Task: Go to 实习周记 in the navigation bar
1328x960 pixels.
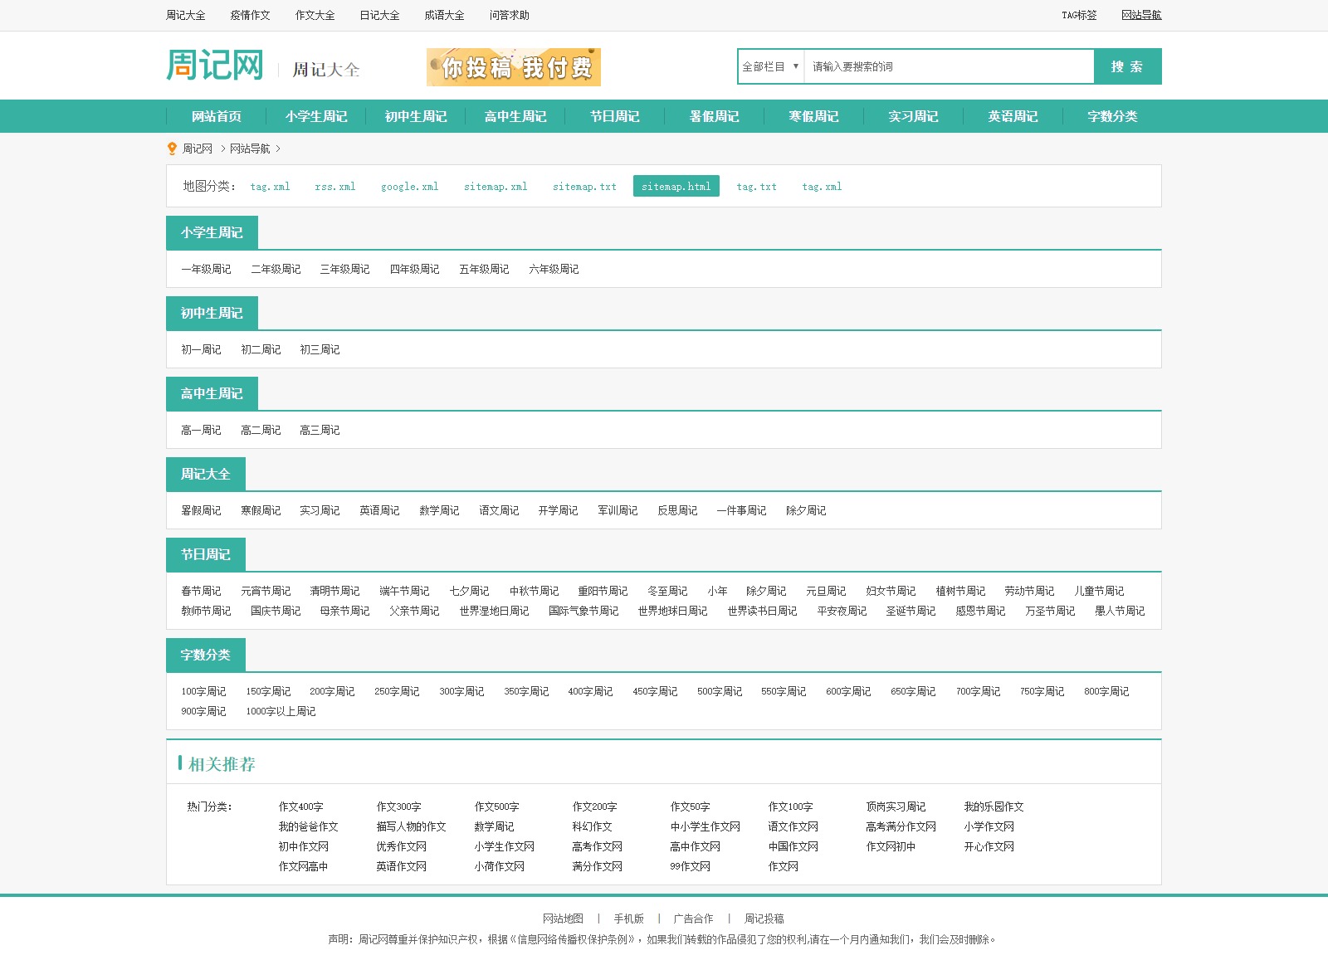Action: [x=913, y=116]
